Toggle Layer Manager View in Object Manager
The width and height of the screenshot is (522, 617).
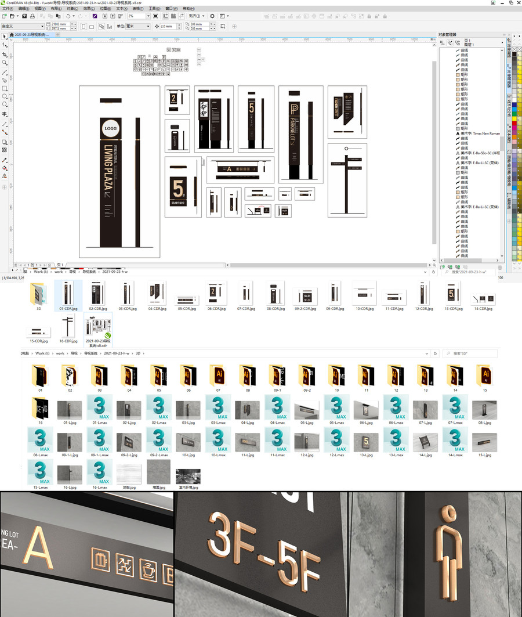pos(458,42)
